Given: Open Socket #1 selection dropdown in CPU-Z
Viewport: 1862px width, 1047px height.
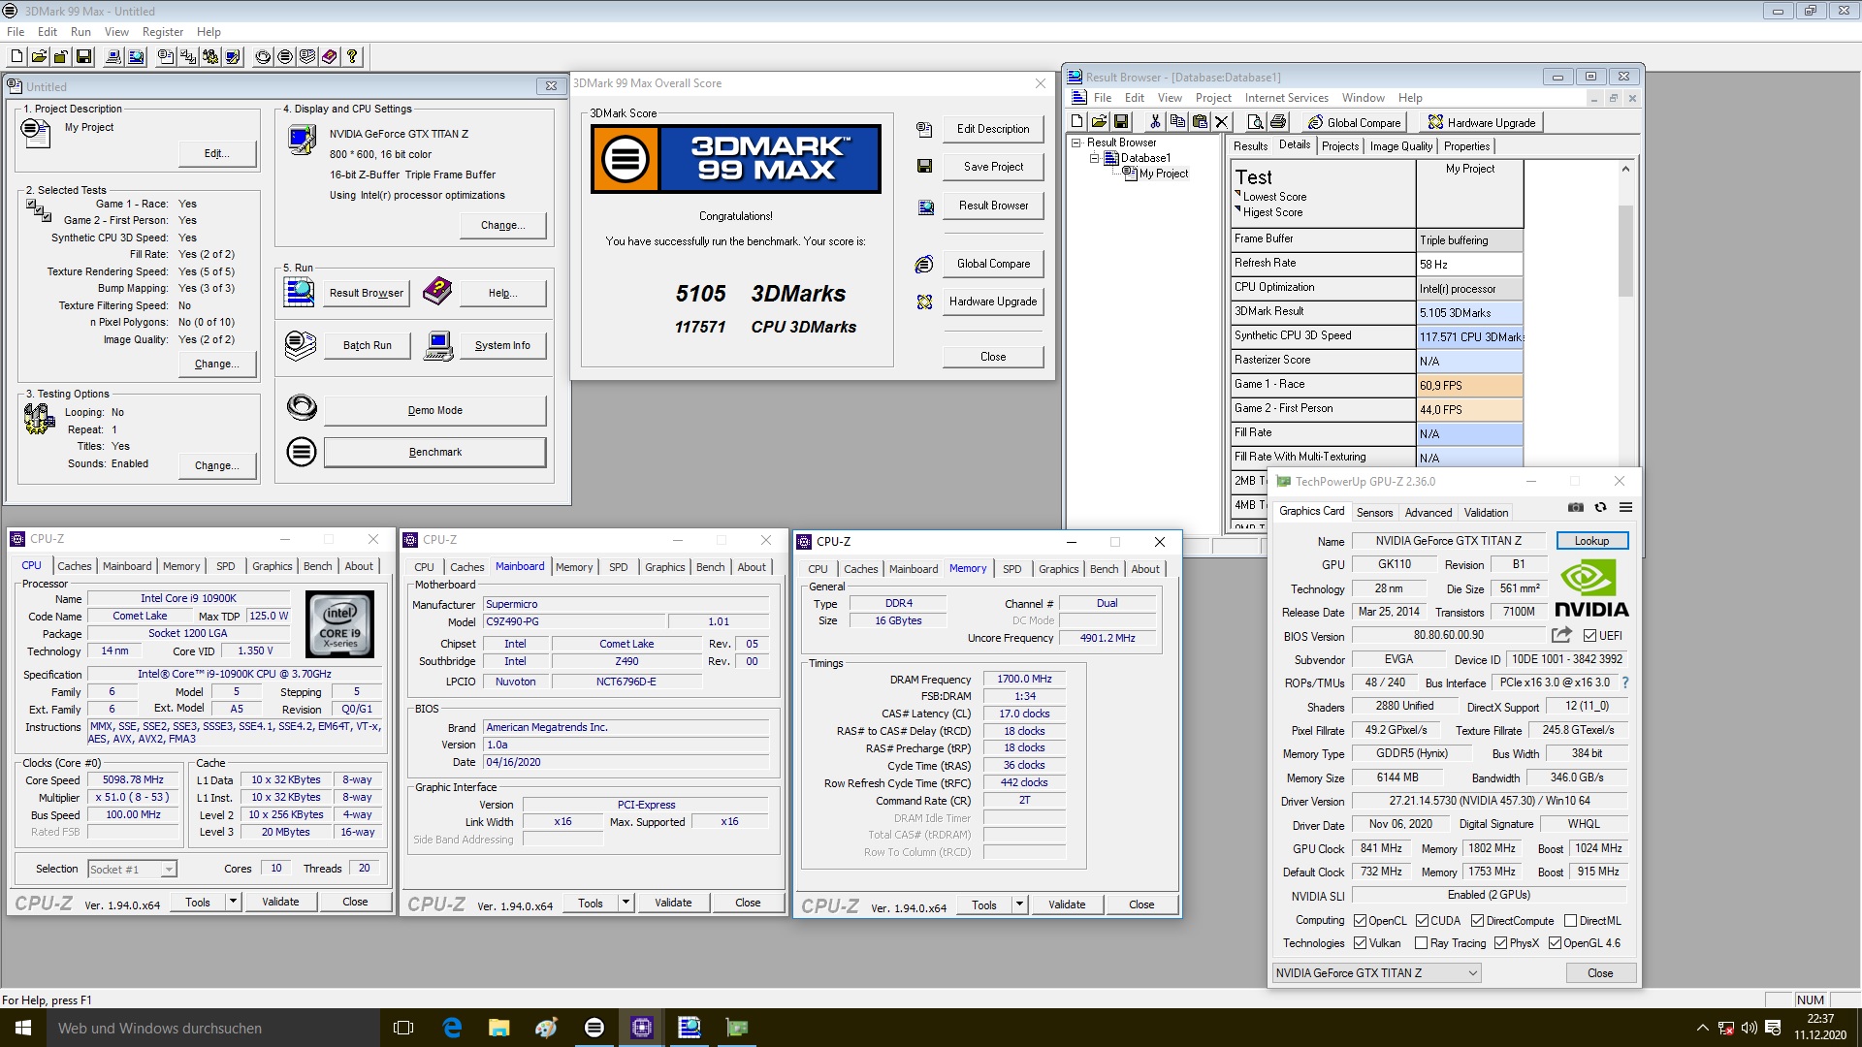Looking at the screenshot, I should (132, 870).
